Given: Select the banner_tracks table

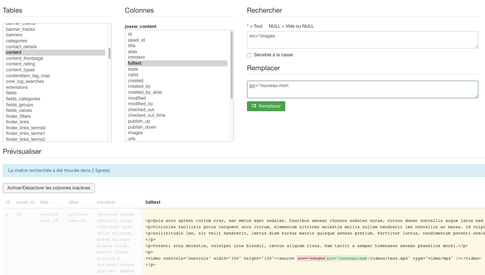Looking at the screenshot, I should (55, 29).
